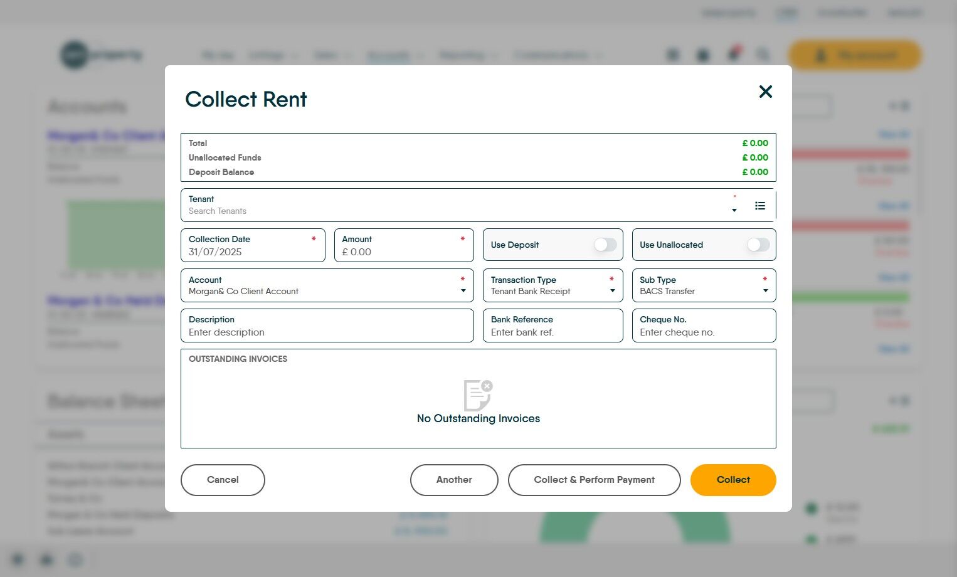
Task: Select the Total amount value £ 0.00
Action: pos(755,143)
